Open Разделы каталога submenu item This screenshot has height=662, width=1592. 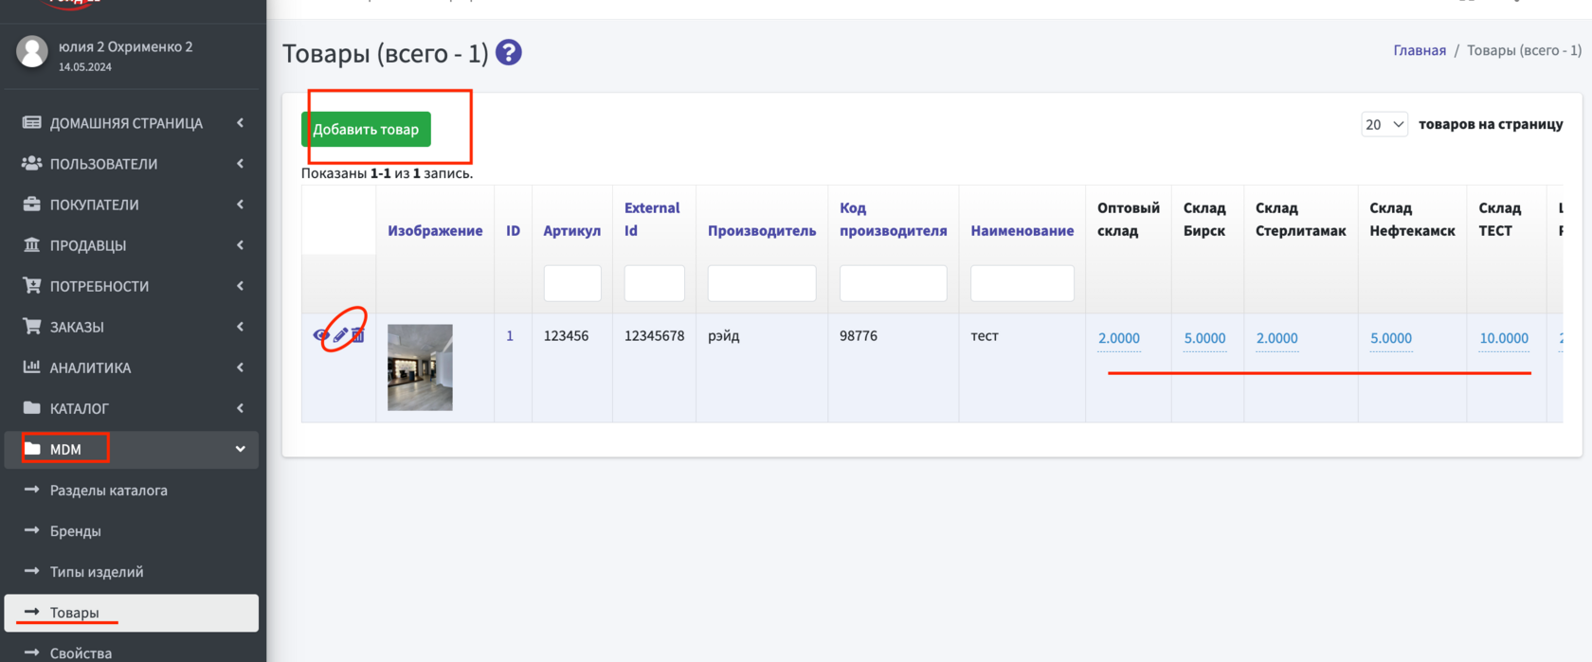coord(132,490)
